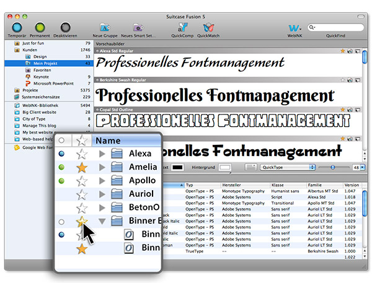Expand the Auriol font family
Screen dimensions: 372x283
102,194
